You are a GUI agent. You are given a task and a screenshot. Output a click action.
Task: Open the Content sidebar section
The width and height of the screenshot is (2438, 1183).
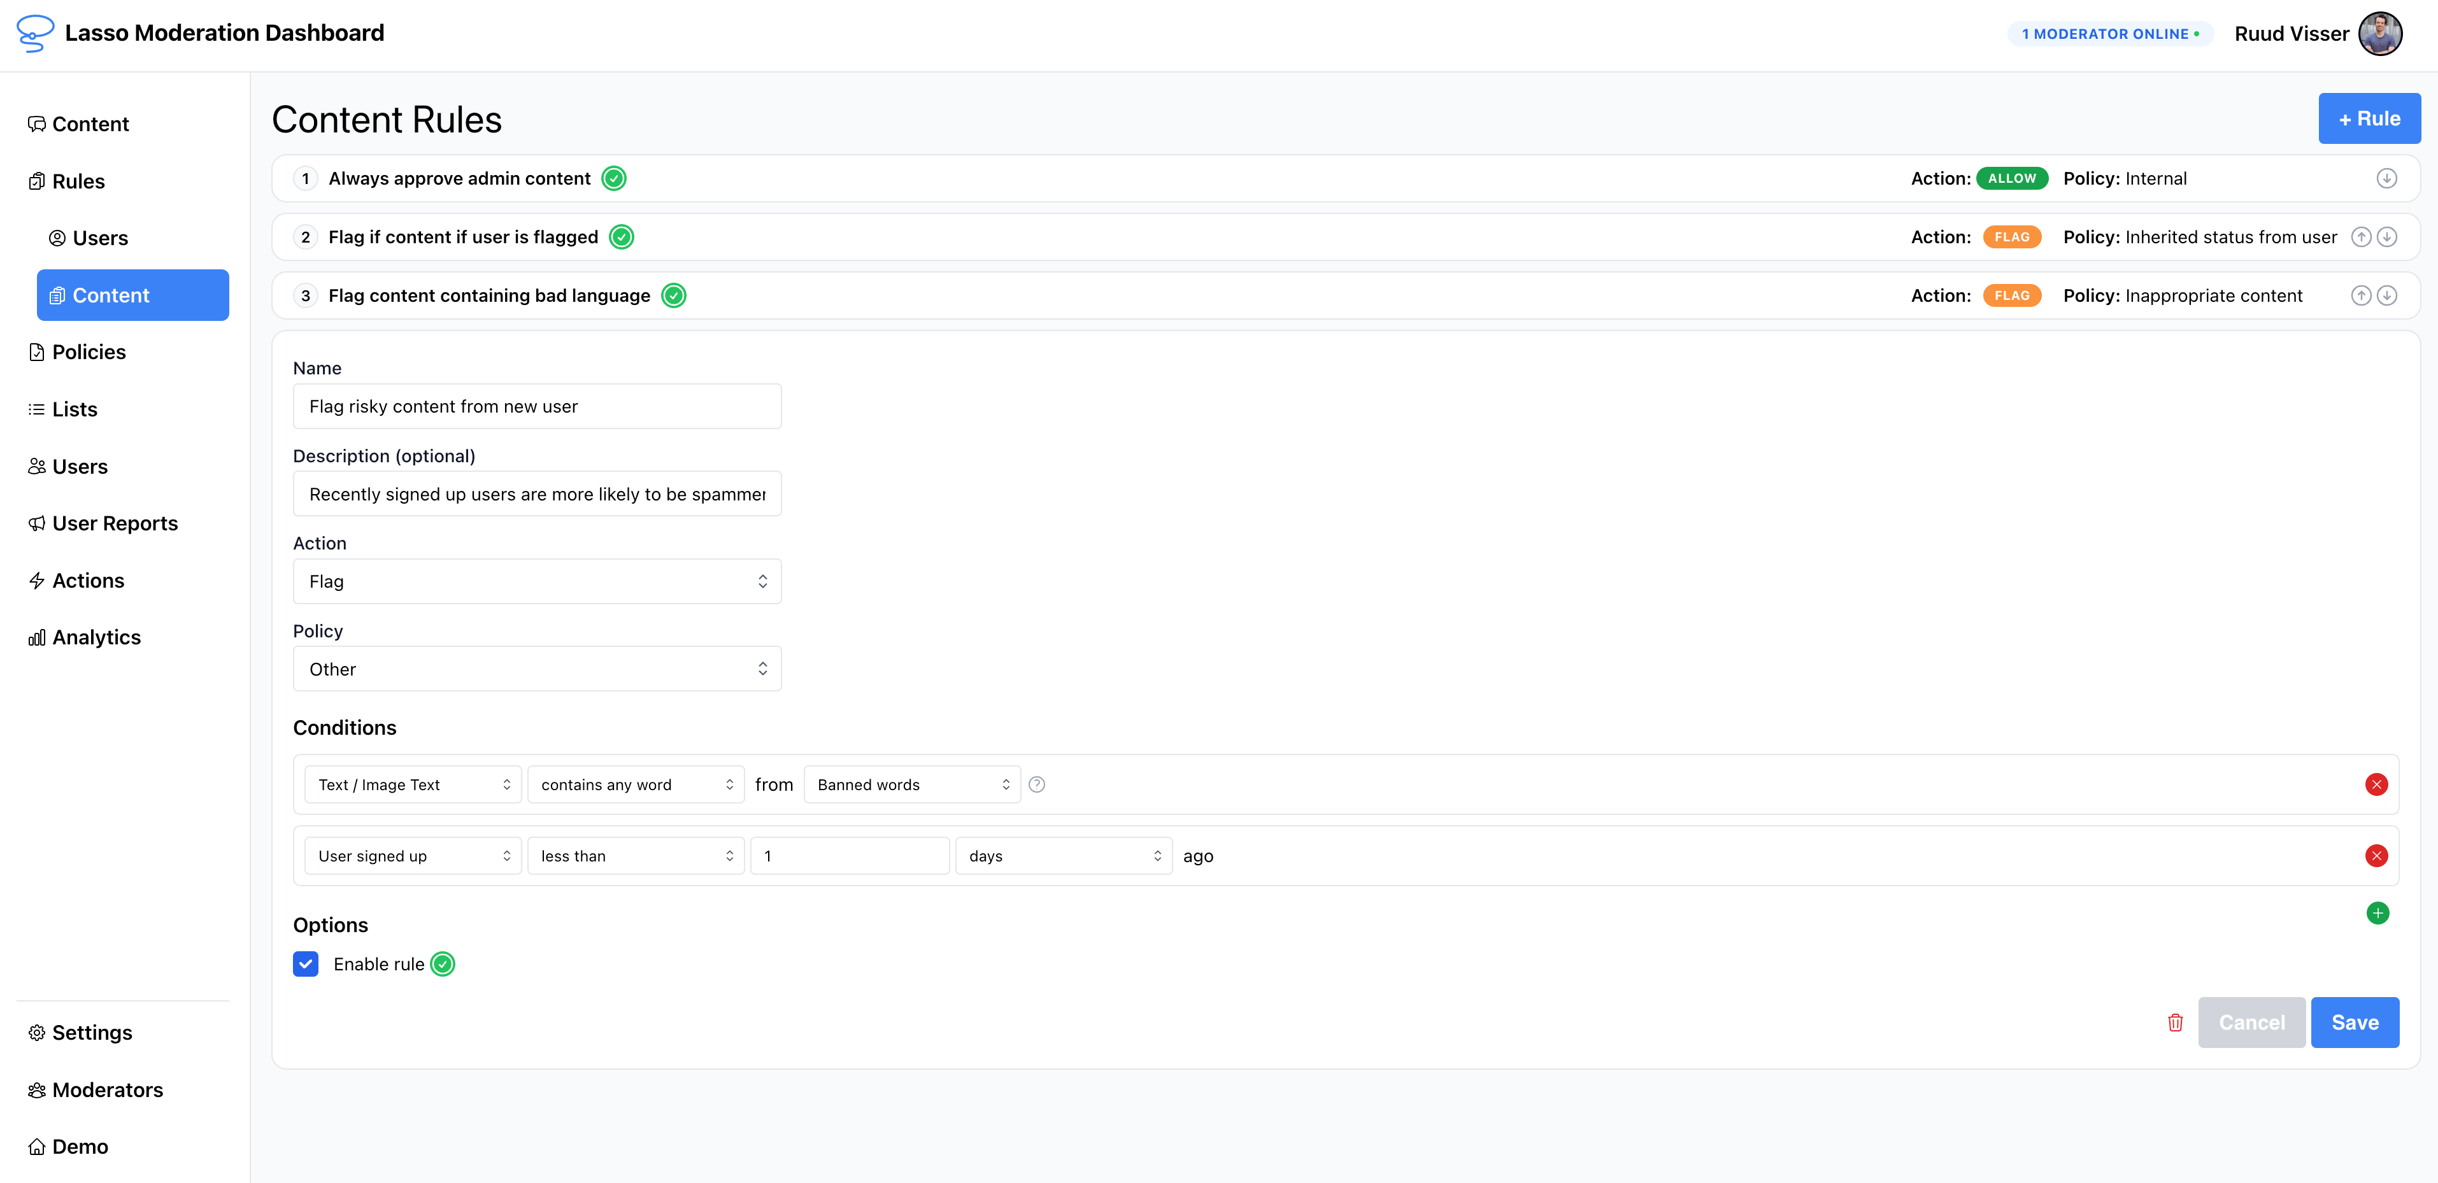click(x=90, y=123)
